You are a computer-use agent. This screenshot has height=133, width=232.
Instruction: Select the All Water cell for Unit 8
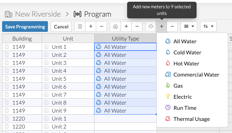click(x=125, y=103)
